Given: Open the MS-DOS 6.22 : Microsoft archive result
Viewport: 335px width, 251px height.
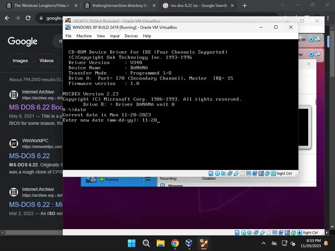Looking at the screenshot, I should [x=36, y=205].
